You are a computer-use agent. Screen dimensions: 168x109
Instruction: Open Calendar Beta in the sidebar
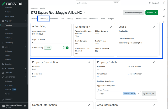pos(10,90)
